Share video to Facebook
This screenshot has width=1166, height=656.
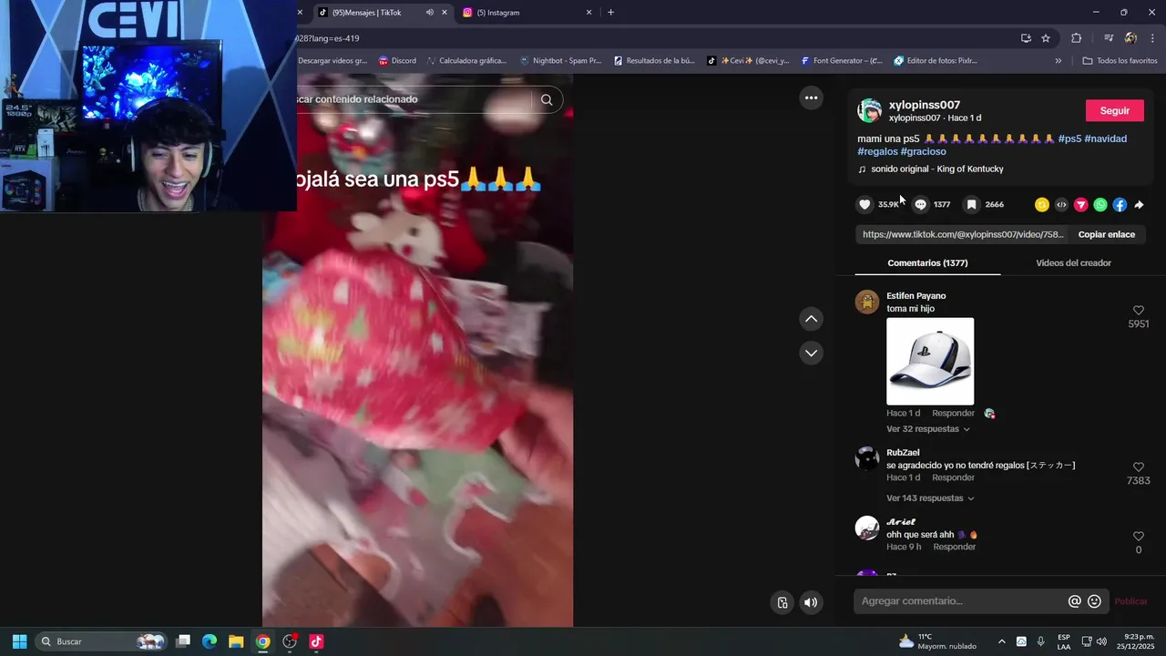pos(1120,205)
